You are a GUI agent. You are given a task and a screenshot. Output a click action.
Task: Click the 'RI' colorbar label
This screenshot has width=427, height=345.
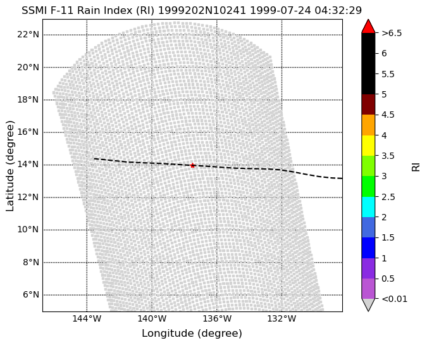pyautogui.click(x=416, y=166)
